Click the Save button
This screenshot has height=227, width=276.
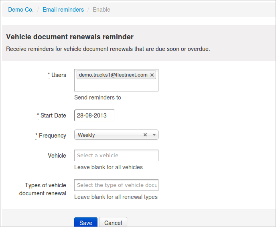pos(86,222)
